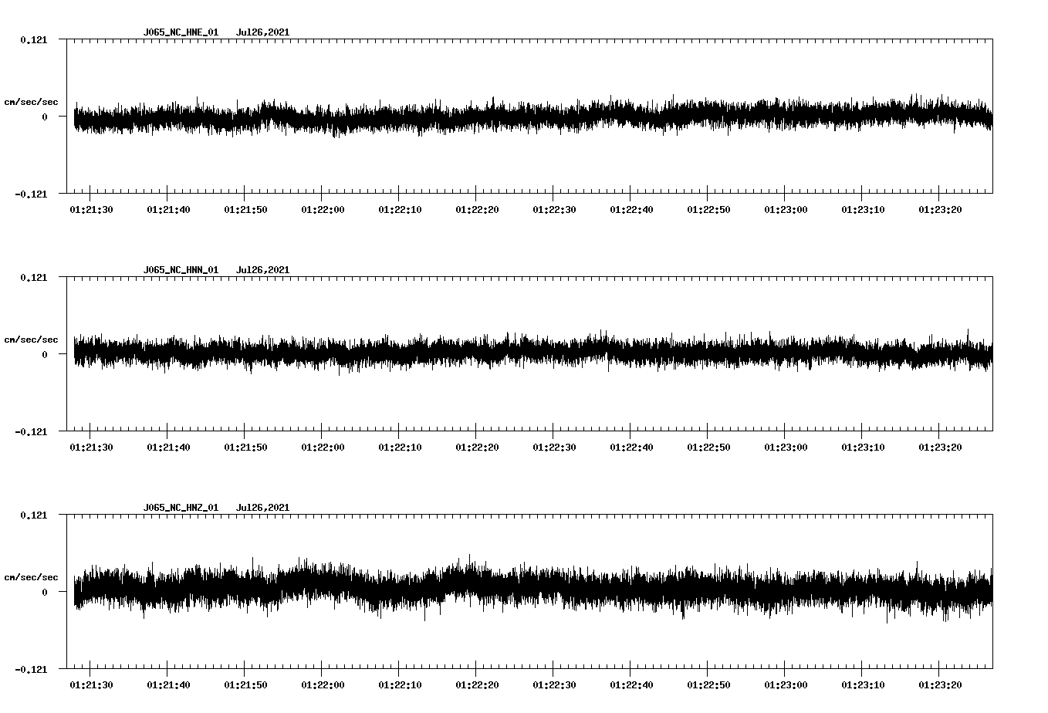Click the Jul26,2021 date on the middle trace
The width and height of the screenshot is (1048, 713).
(263, 269)
